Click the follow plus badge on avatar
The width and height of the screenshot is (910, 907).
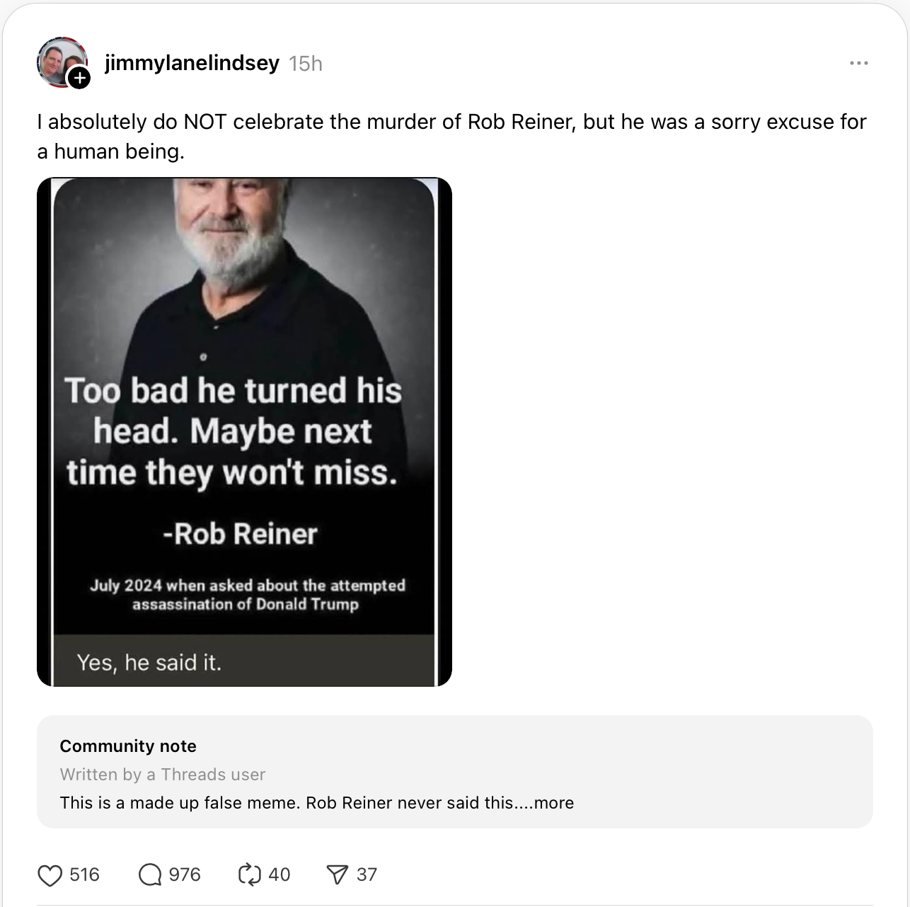coord(79,77)
